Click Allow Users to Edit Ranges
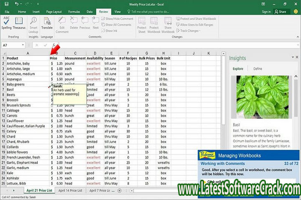Screen dimensions: 301x200 [194, 25]
